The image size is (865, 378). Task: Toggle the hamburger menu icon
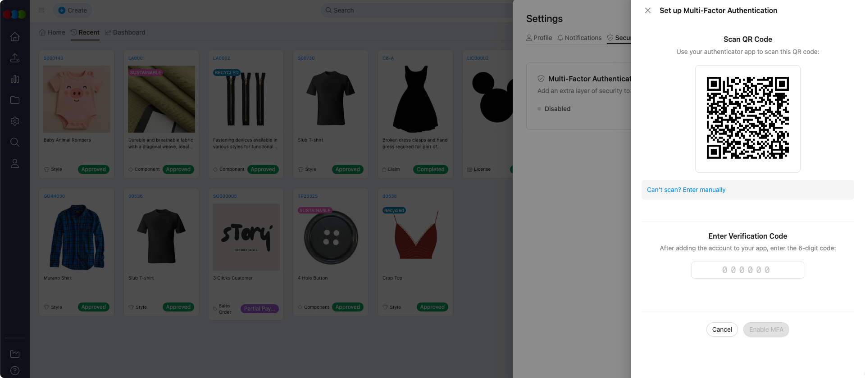41,10
